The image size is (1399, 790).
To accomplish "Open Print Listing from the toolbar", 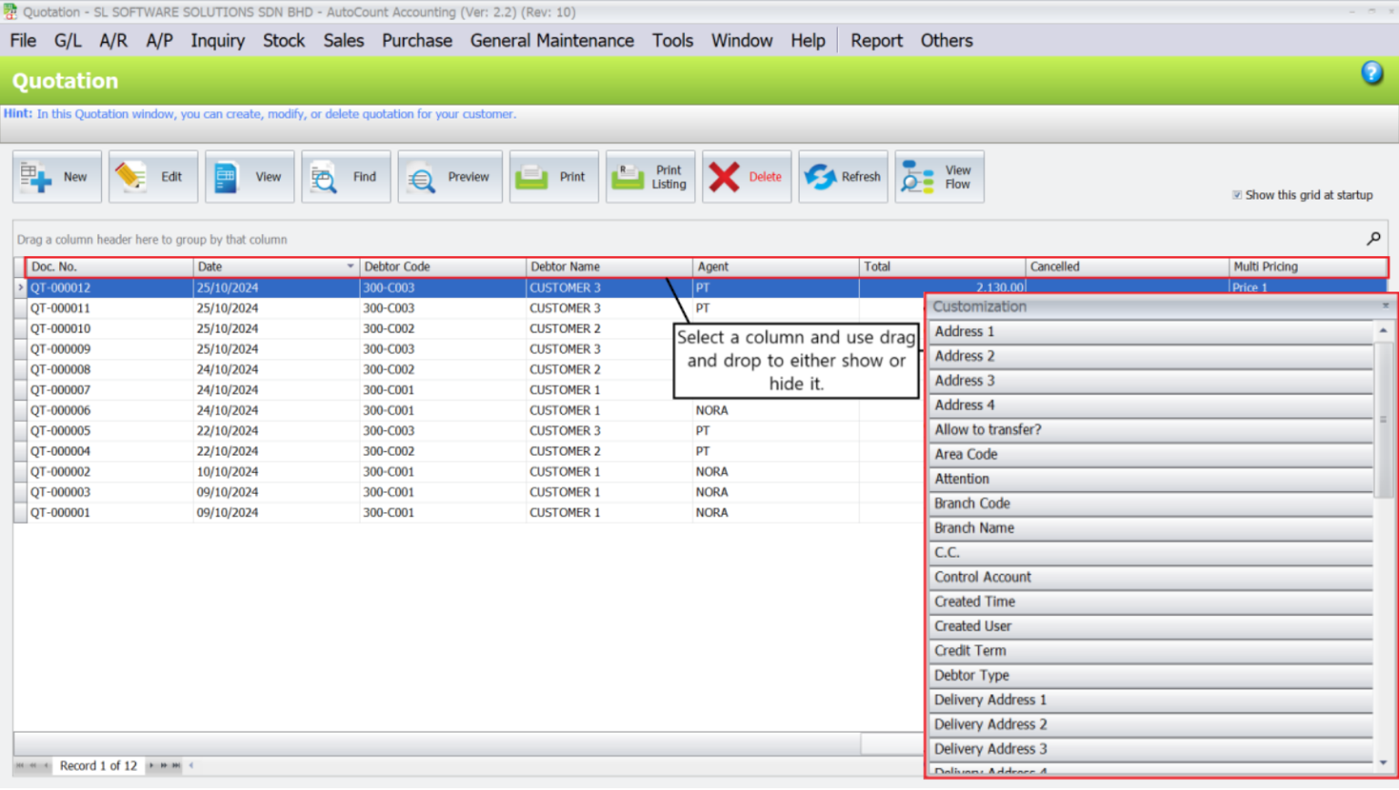I will 650,177.
